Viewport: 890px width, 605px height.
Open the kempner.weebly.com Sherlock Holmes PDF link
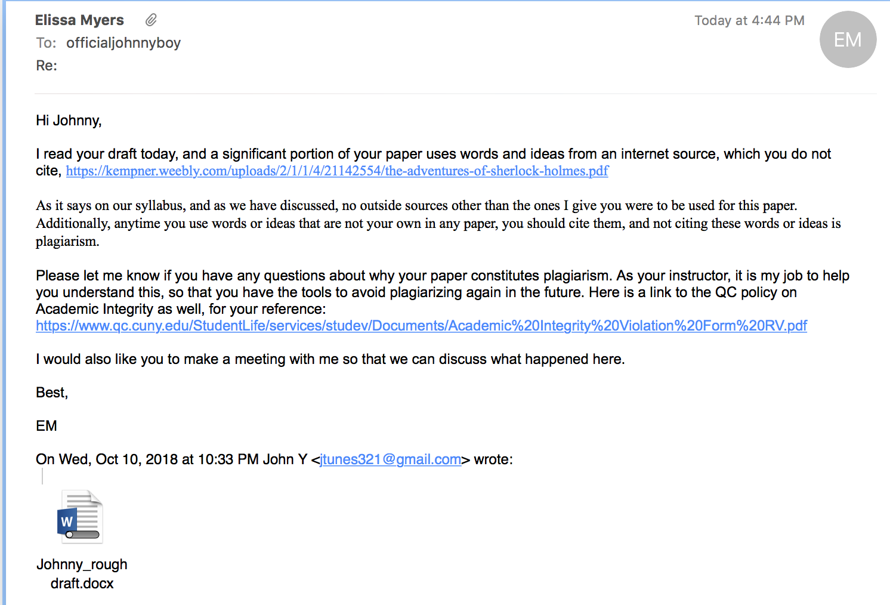coord(337,171)
